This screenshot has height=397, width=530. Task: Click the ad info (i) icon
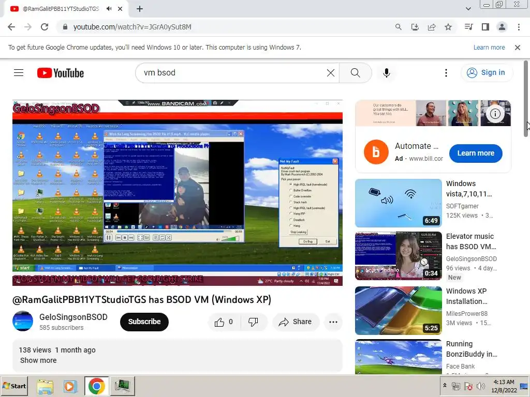coord(495,114)
